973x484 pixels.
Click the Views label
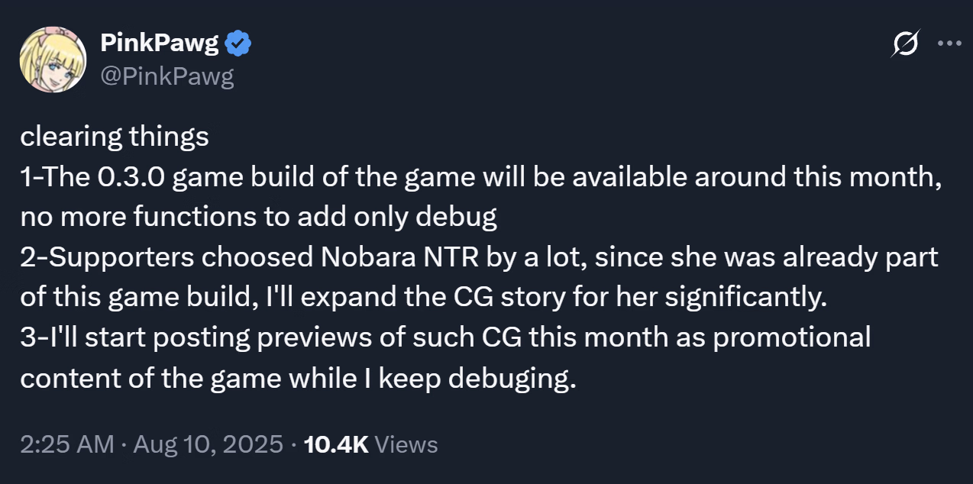(x=407, y=444)
